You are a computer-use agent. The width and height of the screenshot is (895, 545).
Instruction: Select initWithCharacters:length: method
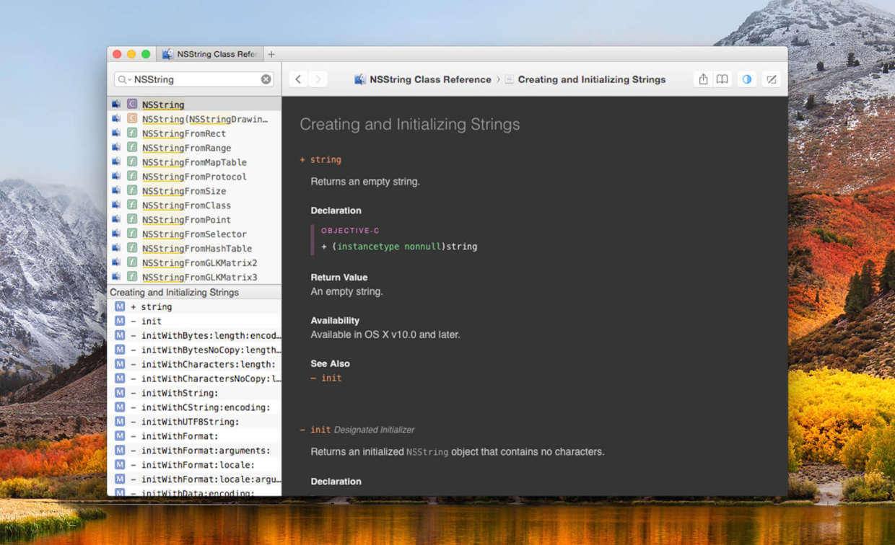click(194, 364)
